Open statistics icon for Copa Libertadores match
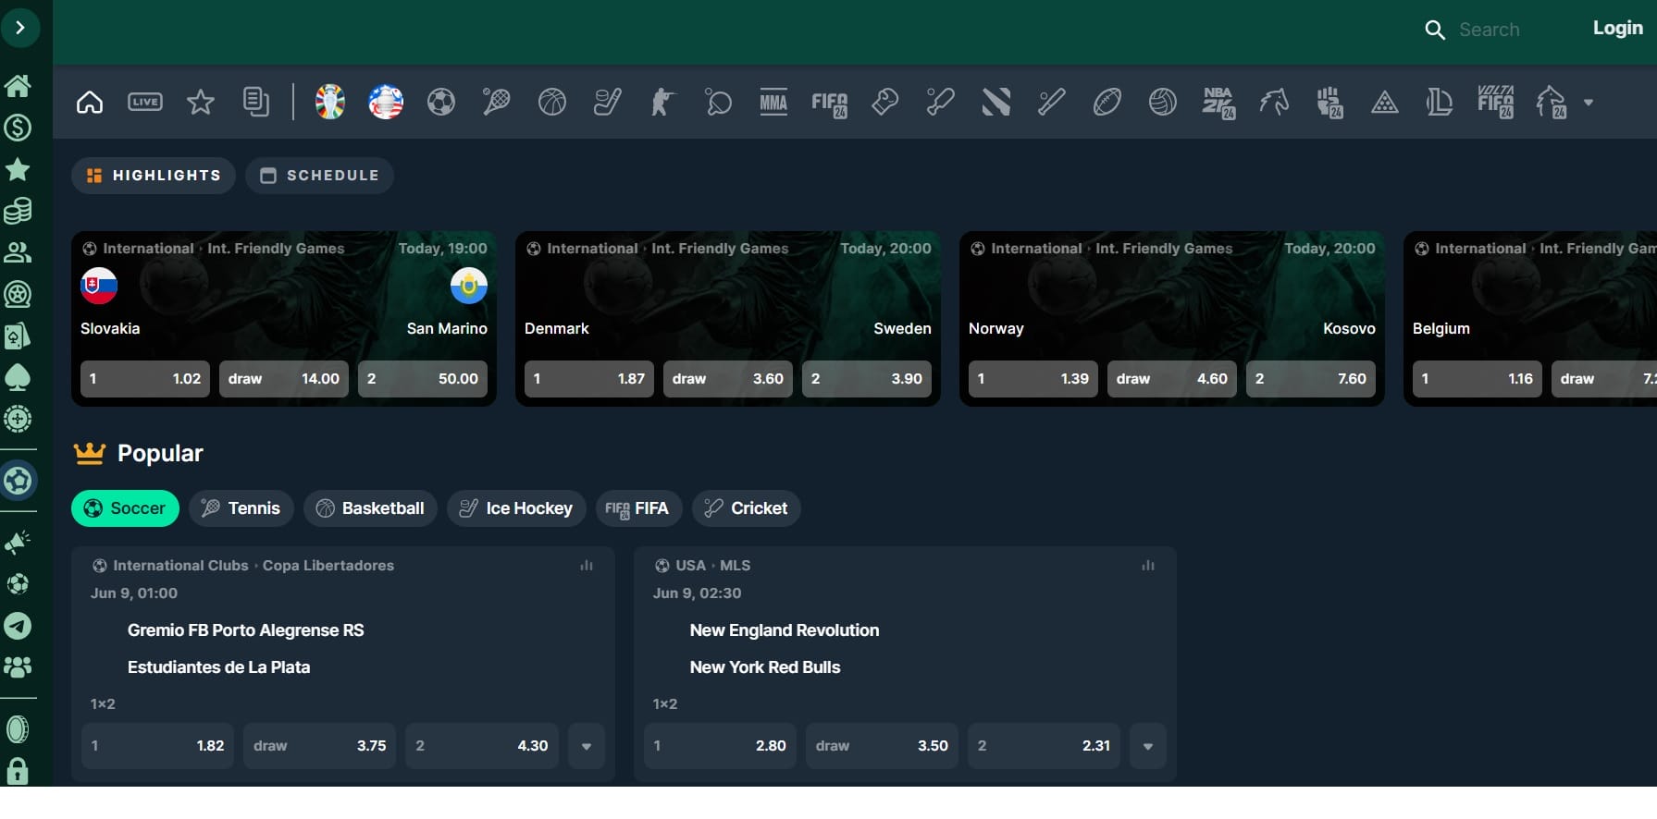Viewport: 1657px width, 819px height. pyautogui.click(x=587, y=566)
